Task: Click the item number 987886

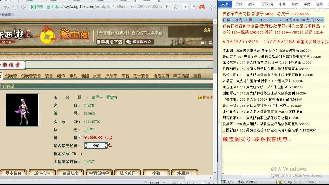Action: tap(89, 114)
